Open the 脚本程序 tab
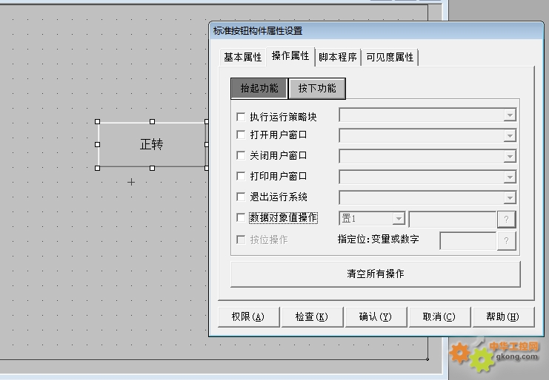 tap(338, 57)
